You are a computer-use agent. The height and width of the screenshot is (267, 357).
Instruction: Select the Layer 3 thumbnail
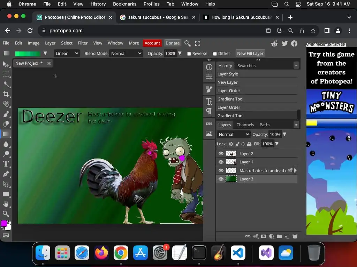[231, 179]
